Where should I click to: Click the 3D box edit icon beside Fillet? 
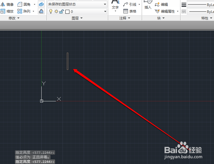coord(41,5)
